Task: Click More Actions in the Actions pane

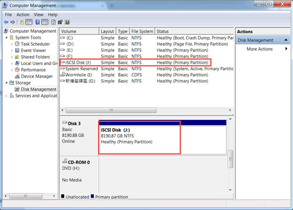Action: (x=259, y=49)
